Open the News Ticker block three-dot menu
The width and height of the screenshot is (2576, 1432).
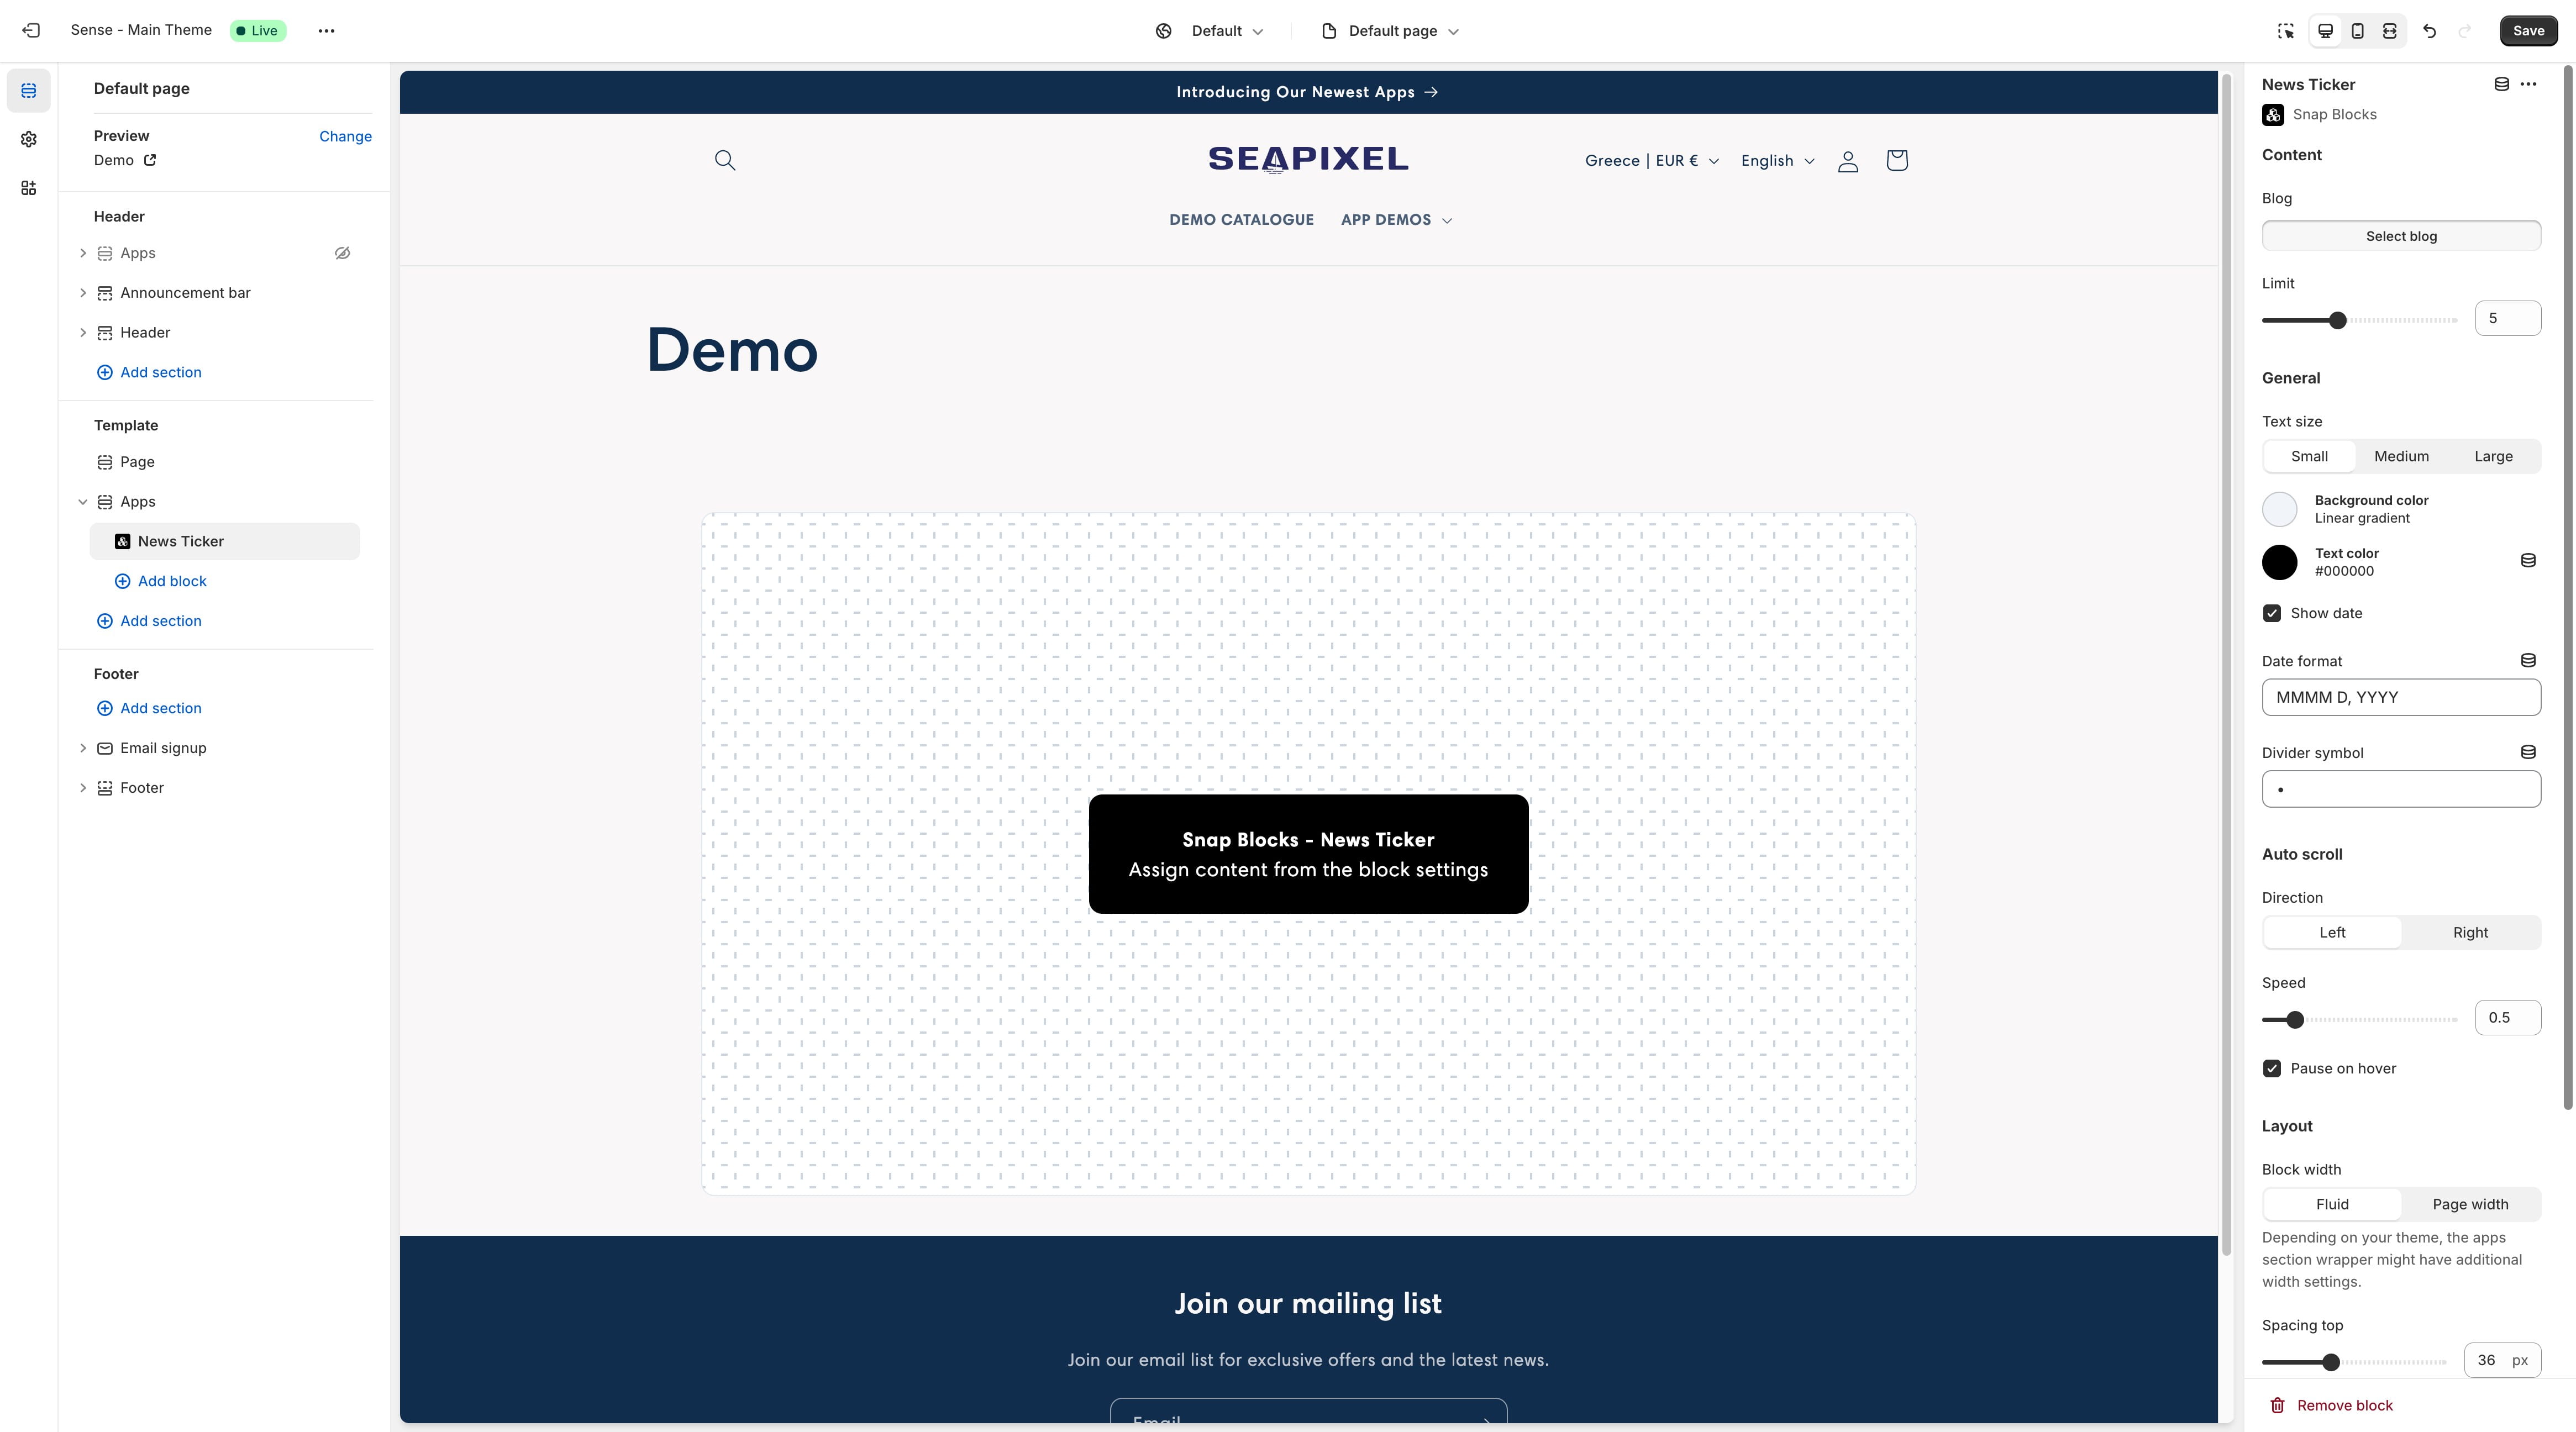(2529, 84)
